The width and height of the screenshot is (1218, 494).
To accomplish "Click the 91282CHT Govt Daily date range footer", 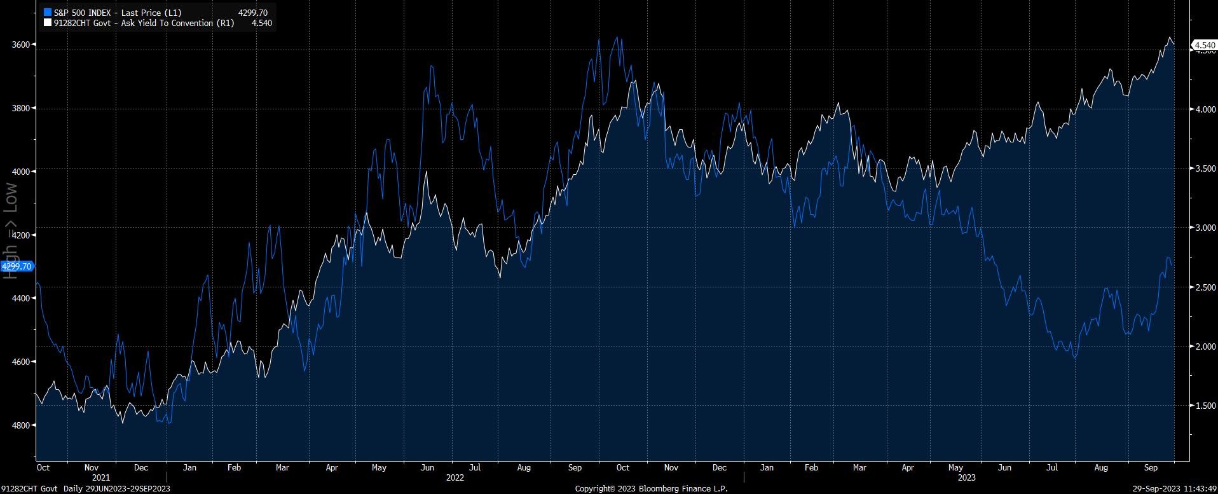I will pos(86,488).
